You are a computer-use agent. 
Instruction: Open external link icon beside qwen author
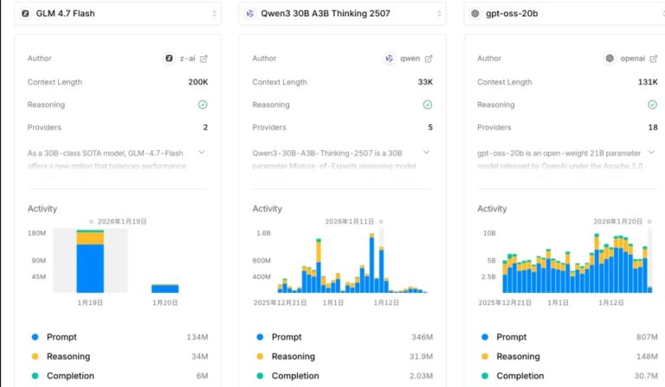[429, 59]
